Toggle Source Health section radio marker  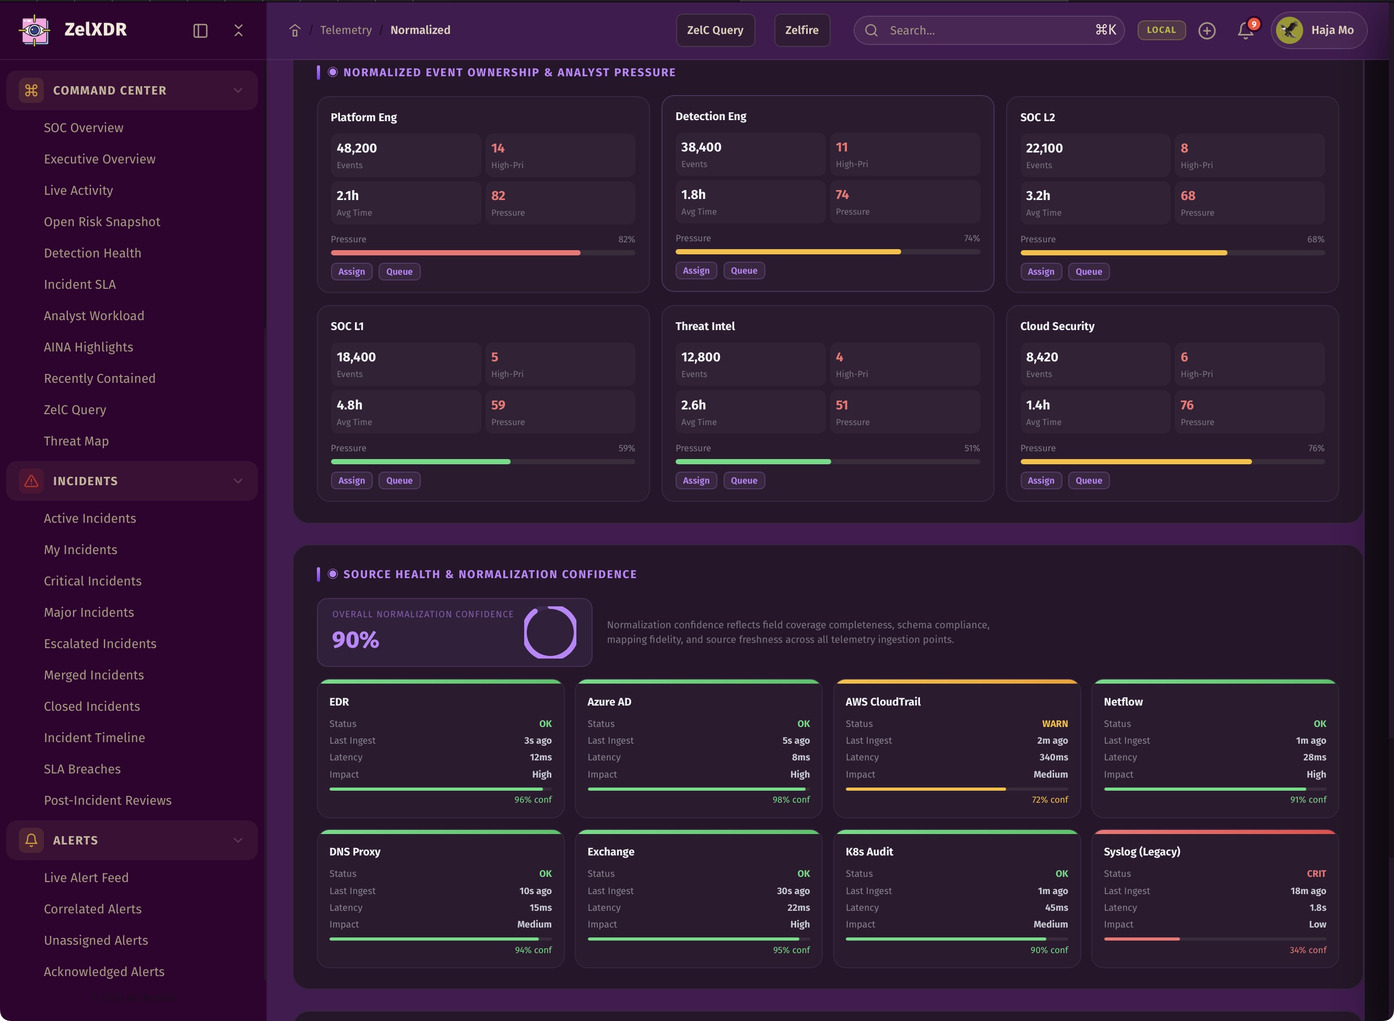coord(333,574)
